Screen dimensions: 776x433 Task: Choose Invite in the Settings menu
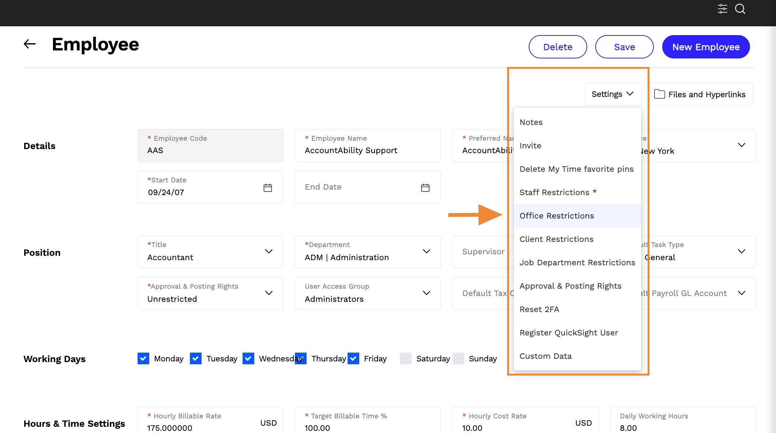click(x=577, y=145)
